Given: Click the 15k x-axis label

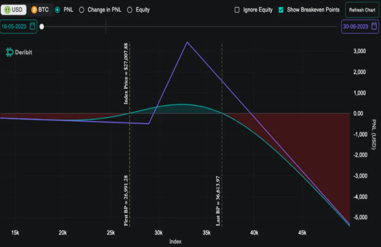Looking at the screenshot, I should [x=15, y=233].
